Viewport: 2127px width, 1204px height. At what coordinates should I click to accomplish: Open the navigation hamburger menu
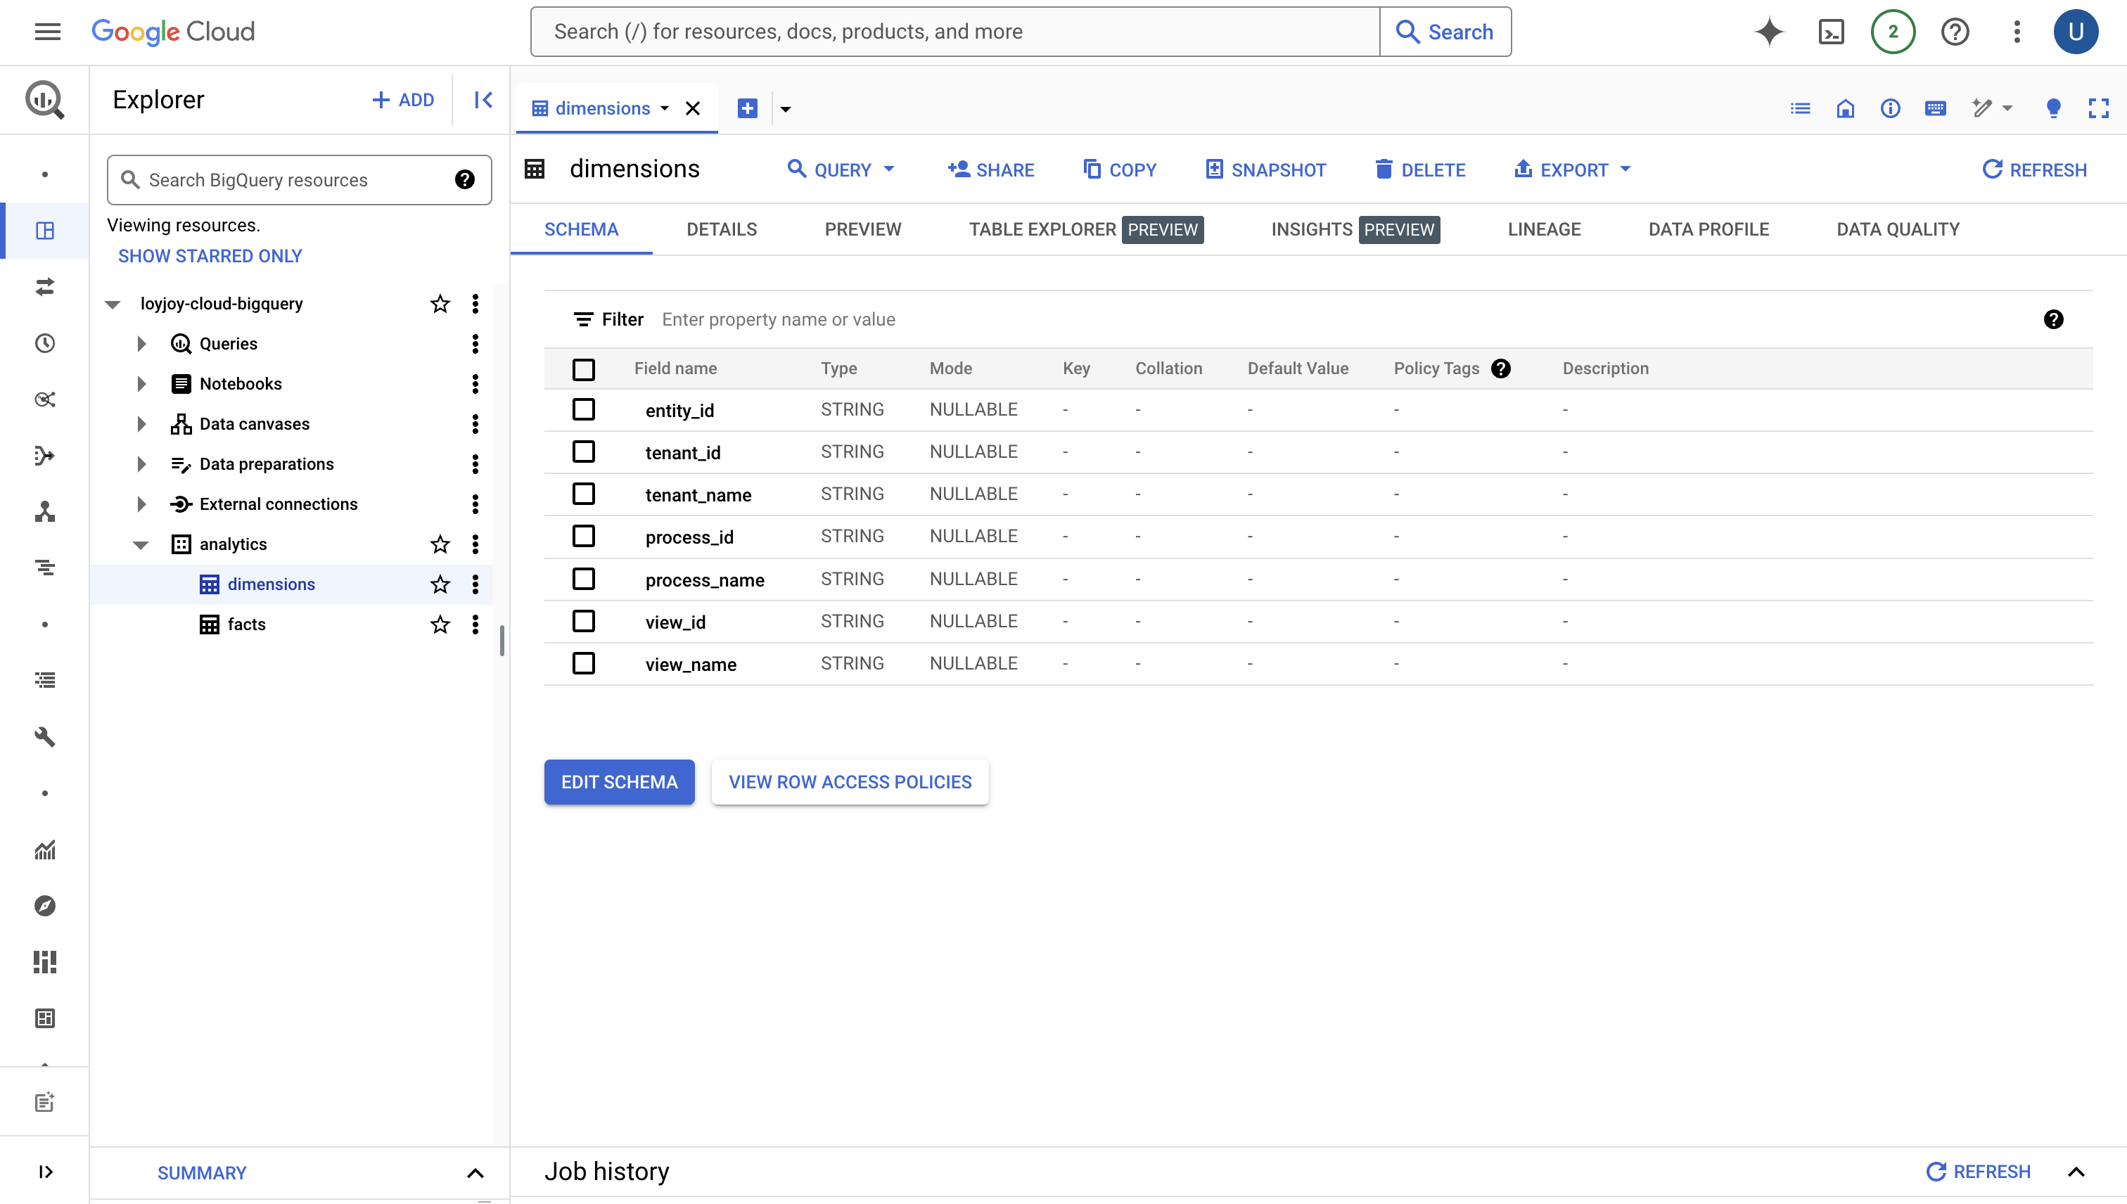[46, 32]
